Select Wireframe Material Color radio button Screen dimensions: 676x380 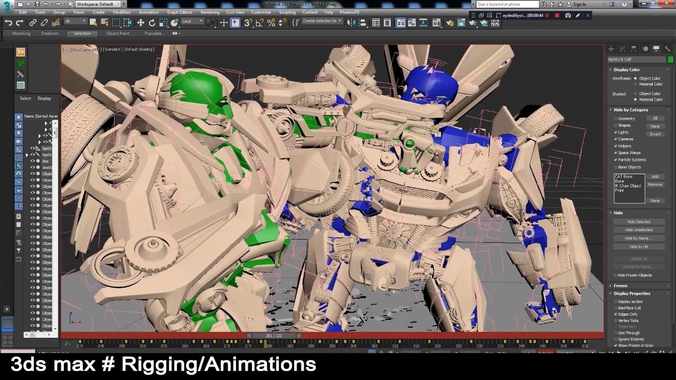point(635,84)
